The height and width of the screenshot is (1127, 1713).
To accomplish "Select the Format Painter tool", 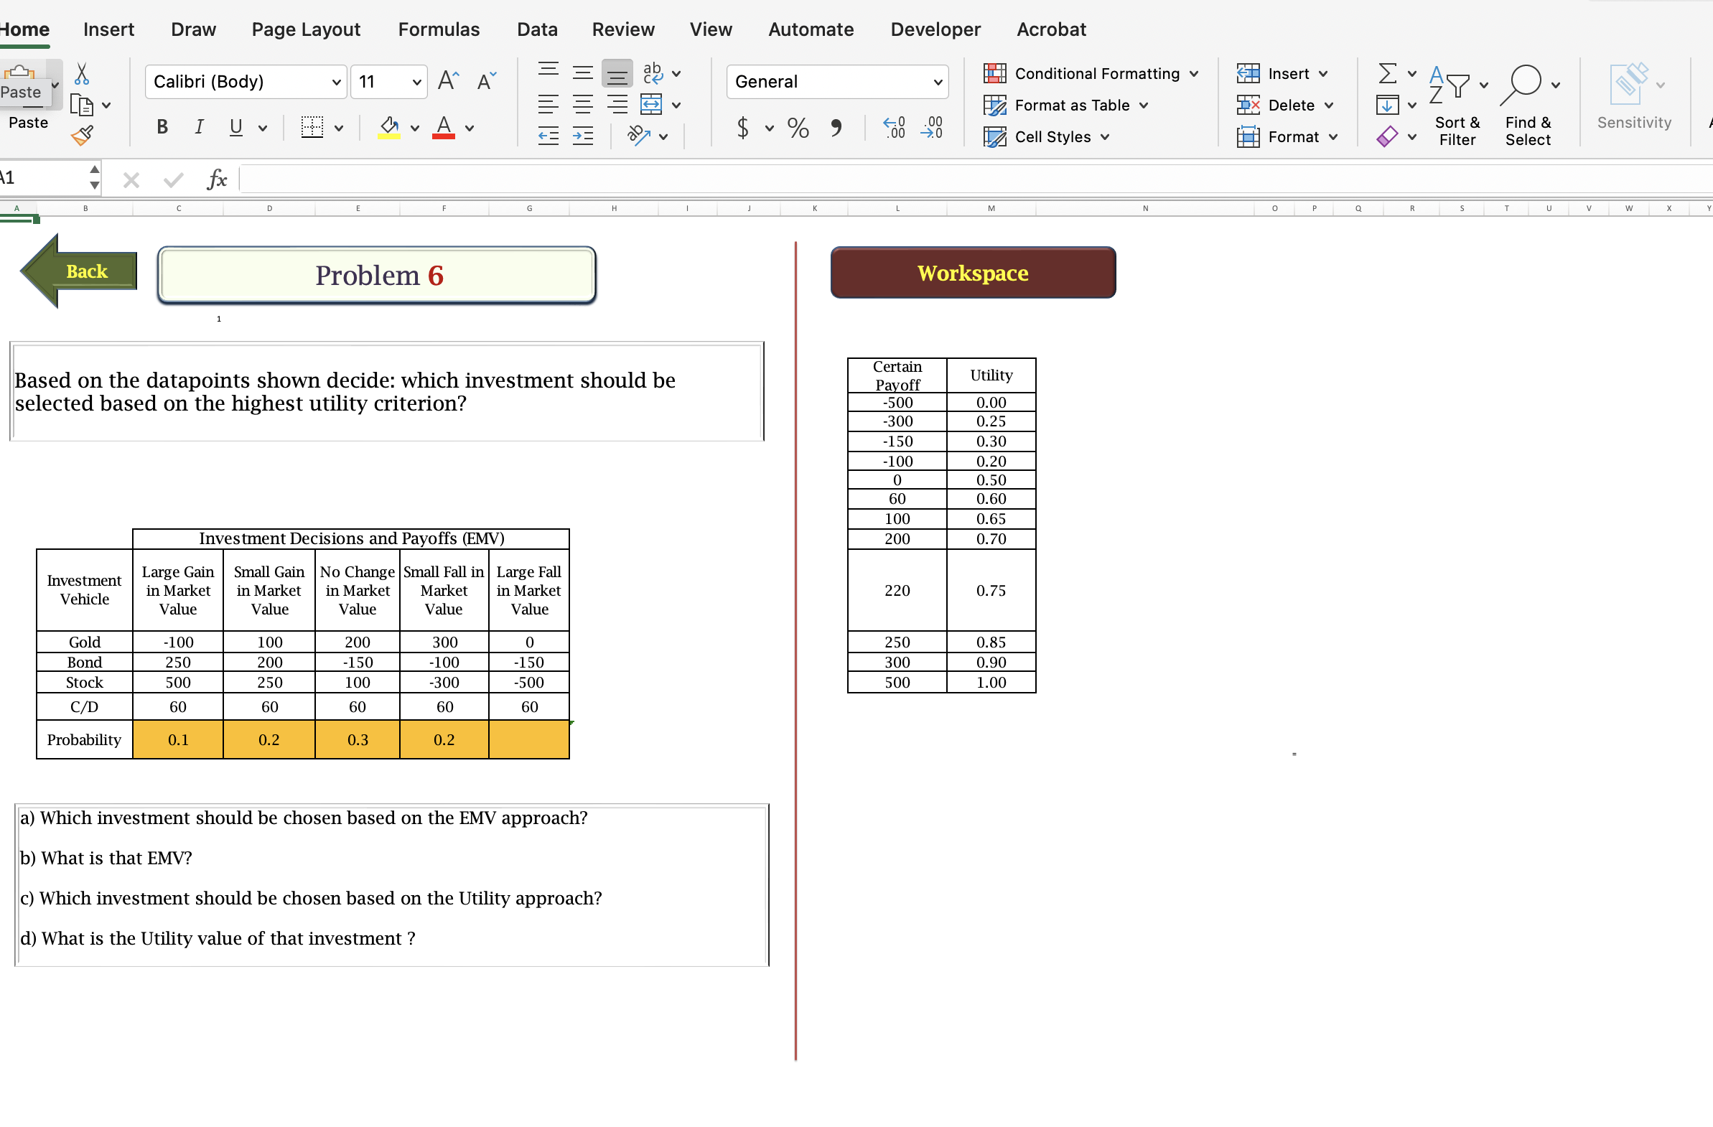I will pos(81,135).
